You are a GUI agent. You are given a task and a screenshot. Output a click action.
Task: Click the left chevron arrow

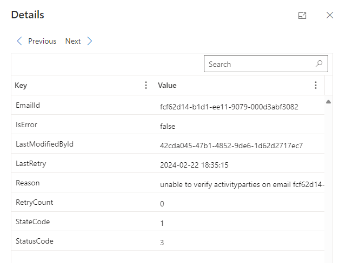tap(19, 41)
